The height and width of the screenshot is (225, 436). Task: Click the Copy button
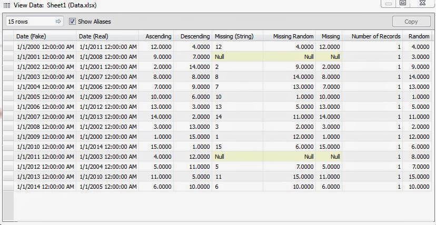click(411, 22)
